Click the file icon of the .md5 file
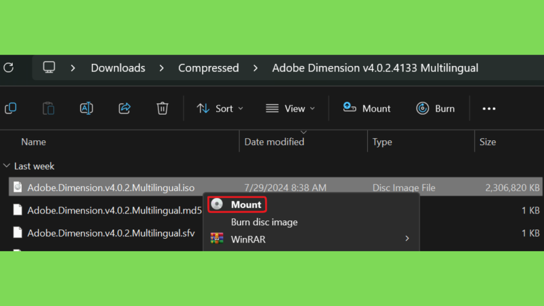Viewport: 544px width, 306px height. click(x=18, y=210)
